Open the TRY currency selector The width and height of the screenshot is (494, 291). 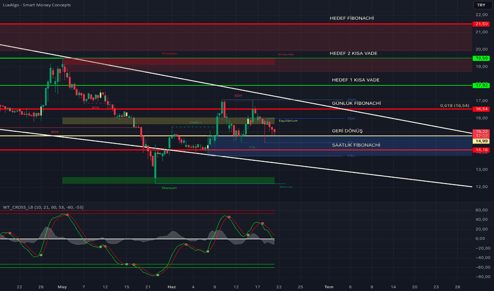481,5
